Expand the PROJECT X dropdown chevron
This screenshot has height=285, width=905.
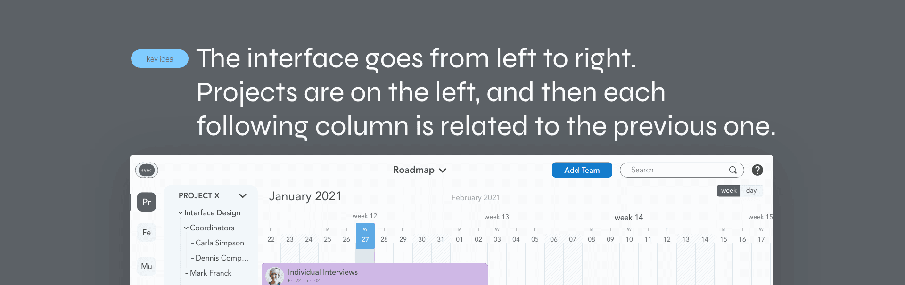[x=243, y=195]
